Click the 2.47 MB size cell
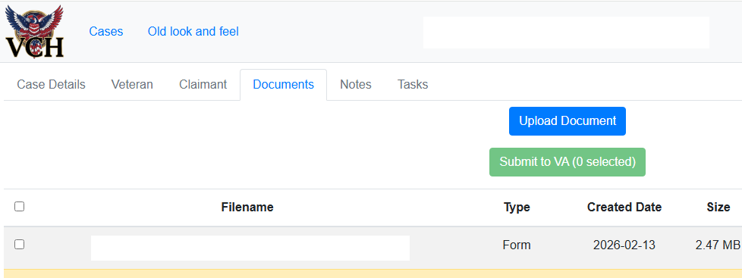This screenshot has height=278, width=742. pos(718,245)
